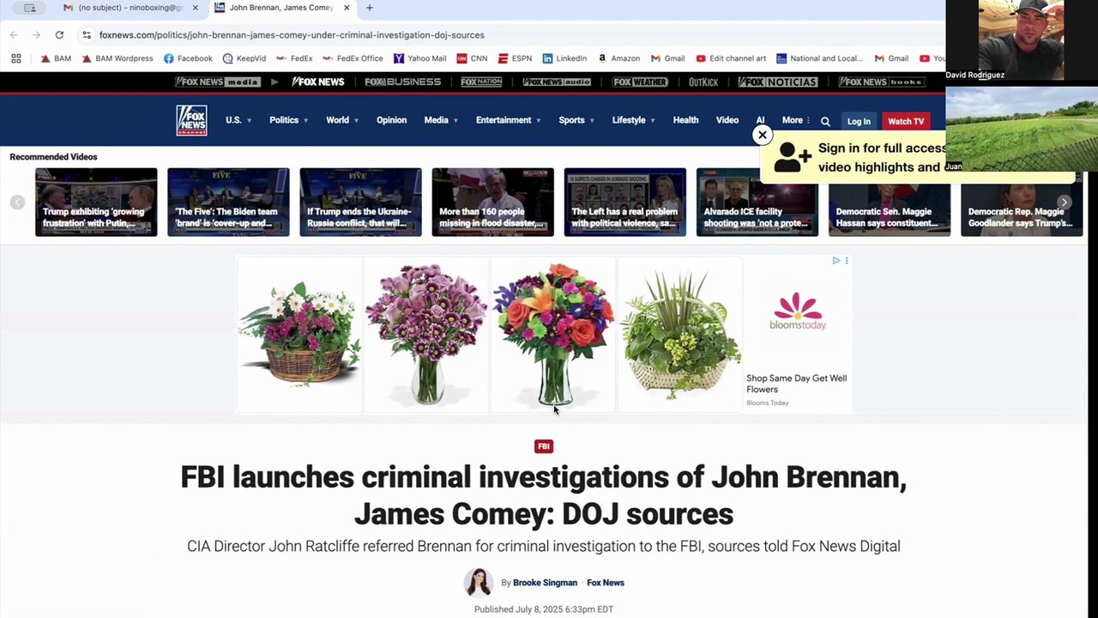
Task: Open the Edit channel art bookmark
Action: [x=731, y=58]
